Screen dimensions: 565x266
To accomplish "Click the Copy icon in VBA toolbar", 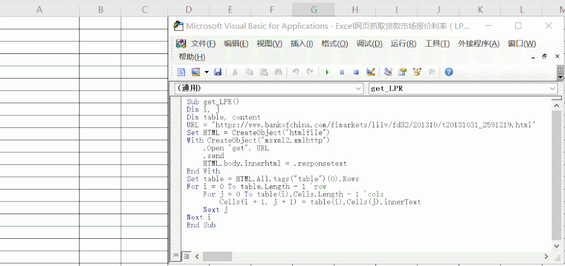I will (x=249, y=72).
